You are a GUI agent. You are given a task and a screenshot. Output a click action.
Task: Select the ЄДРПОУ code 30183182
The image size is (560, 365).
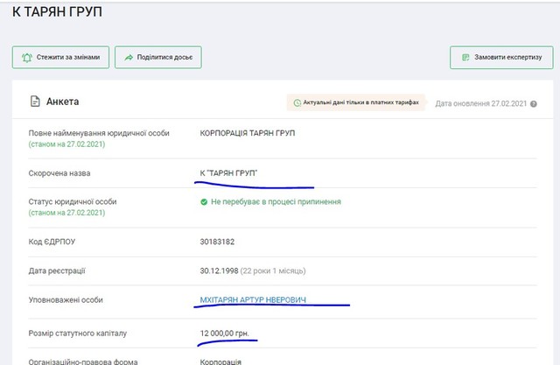218,240
